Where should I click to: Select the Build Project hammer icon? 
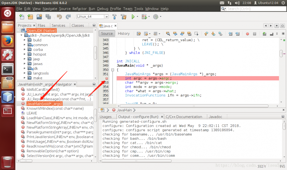114,17
